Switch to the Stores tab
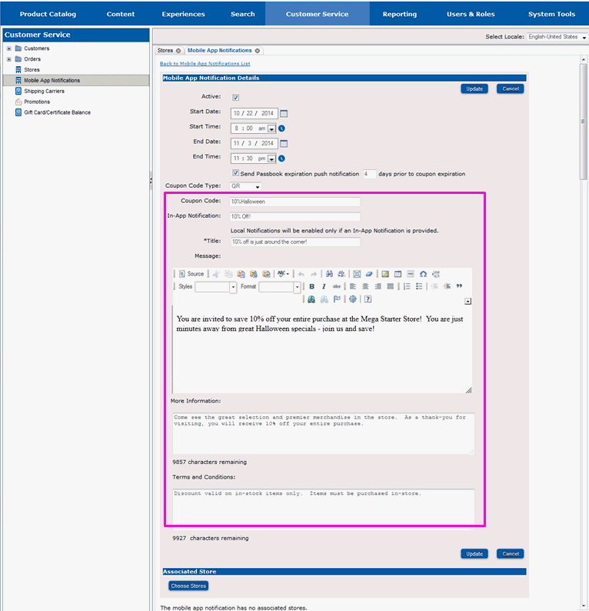This screenshot has width=589, height=611. coord(165,50)
